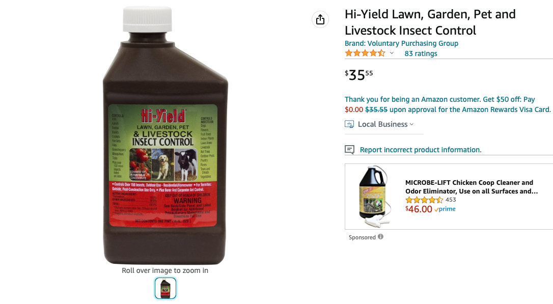Click the share icon button
Viewport: 553px width, 304px height.
(320, 19)
